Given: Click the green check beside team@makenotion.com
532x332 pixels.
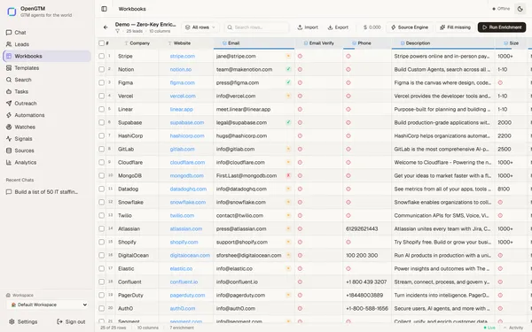Looking at the screenshot, I should pyautogui.click(x=288, y=69).
